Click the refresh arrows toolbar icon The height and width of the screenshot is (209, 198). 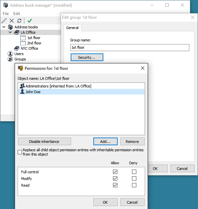click(x=19, y=21)
